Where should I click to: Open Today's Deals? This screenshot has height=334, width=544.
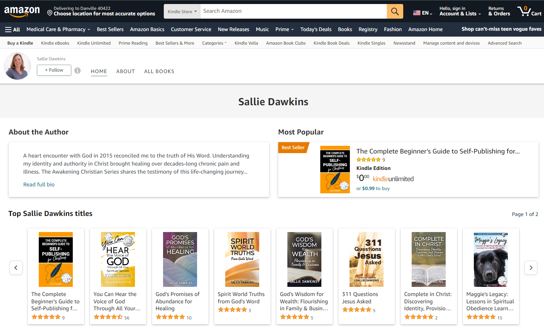[x=316, y=29]
